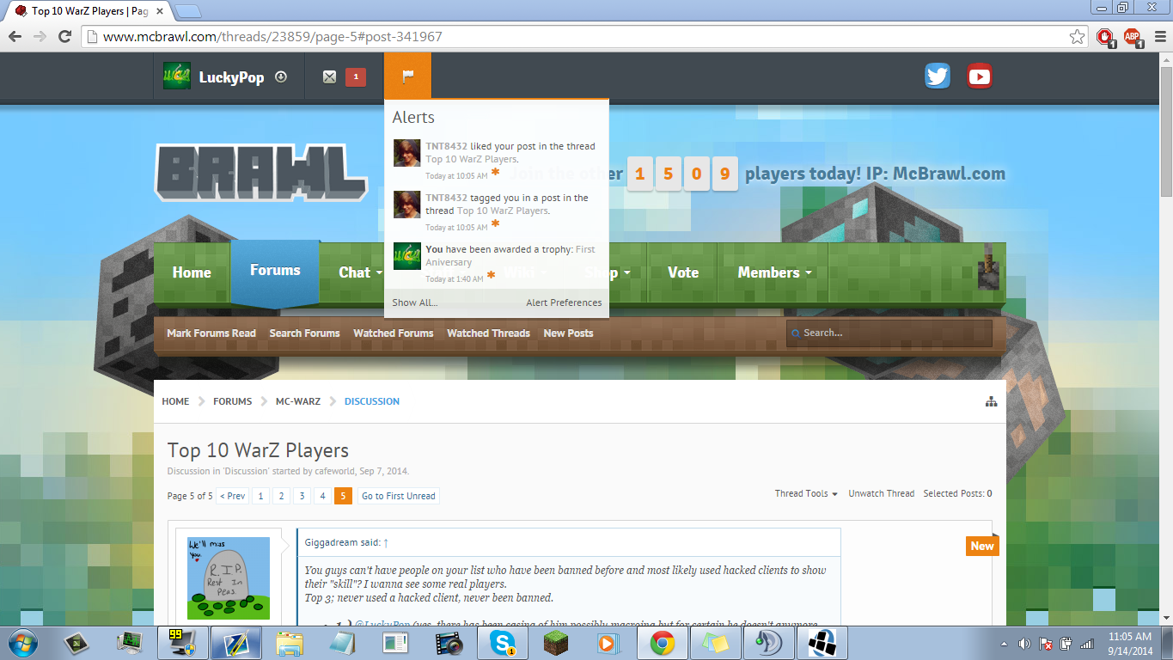Reload the page with the refresh icon
This screenshot has width=1173, height=660.
[64, 37]
